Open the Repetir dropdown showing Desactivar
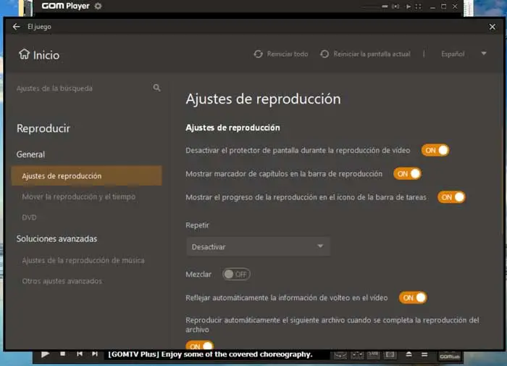 coord(258,246)
